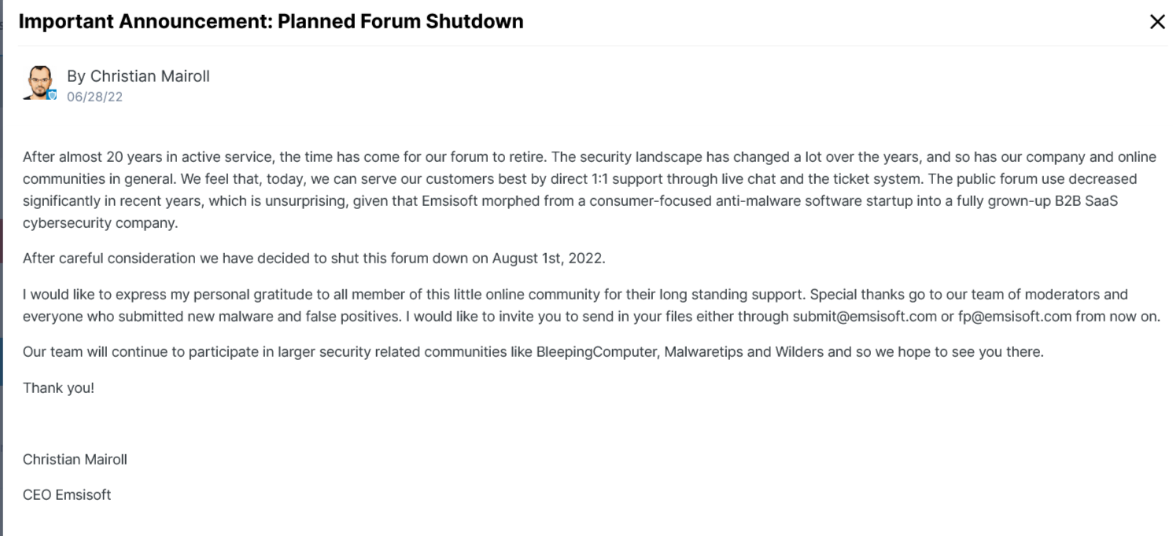Click the "CEO Emsisoft" signature line
The image size is (1173, 536).
click(67, 494)
